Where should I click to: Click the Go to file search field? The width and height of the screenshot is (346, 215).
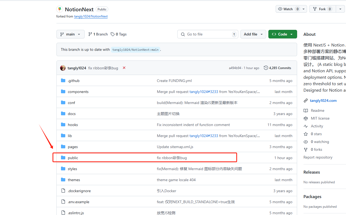point(208,34)
